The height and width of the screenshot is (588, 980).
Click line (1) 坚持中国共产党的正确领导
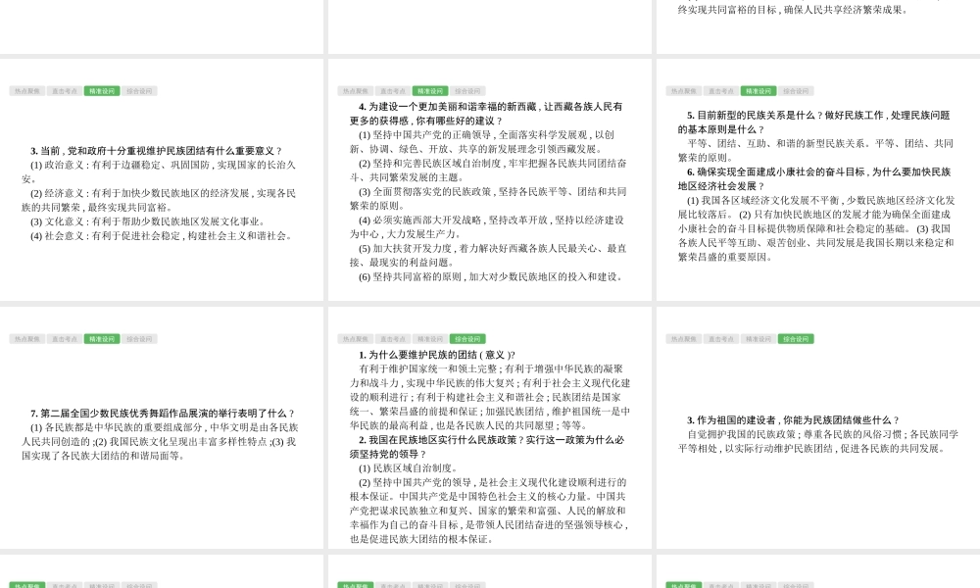[x=482, y=142]
